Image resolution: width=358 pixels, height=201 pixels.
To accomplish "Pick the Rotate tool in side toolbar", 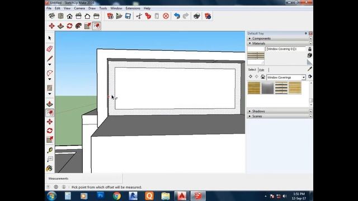I will 50,131.
